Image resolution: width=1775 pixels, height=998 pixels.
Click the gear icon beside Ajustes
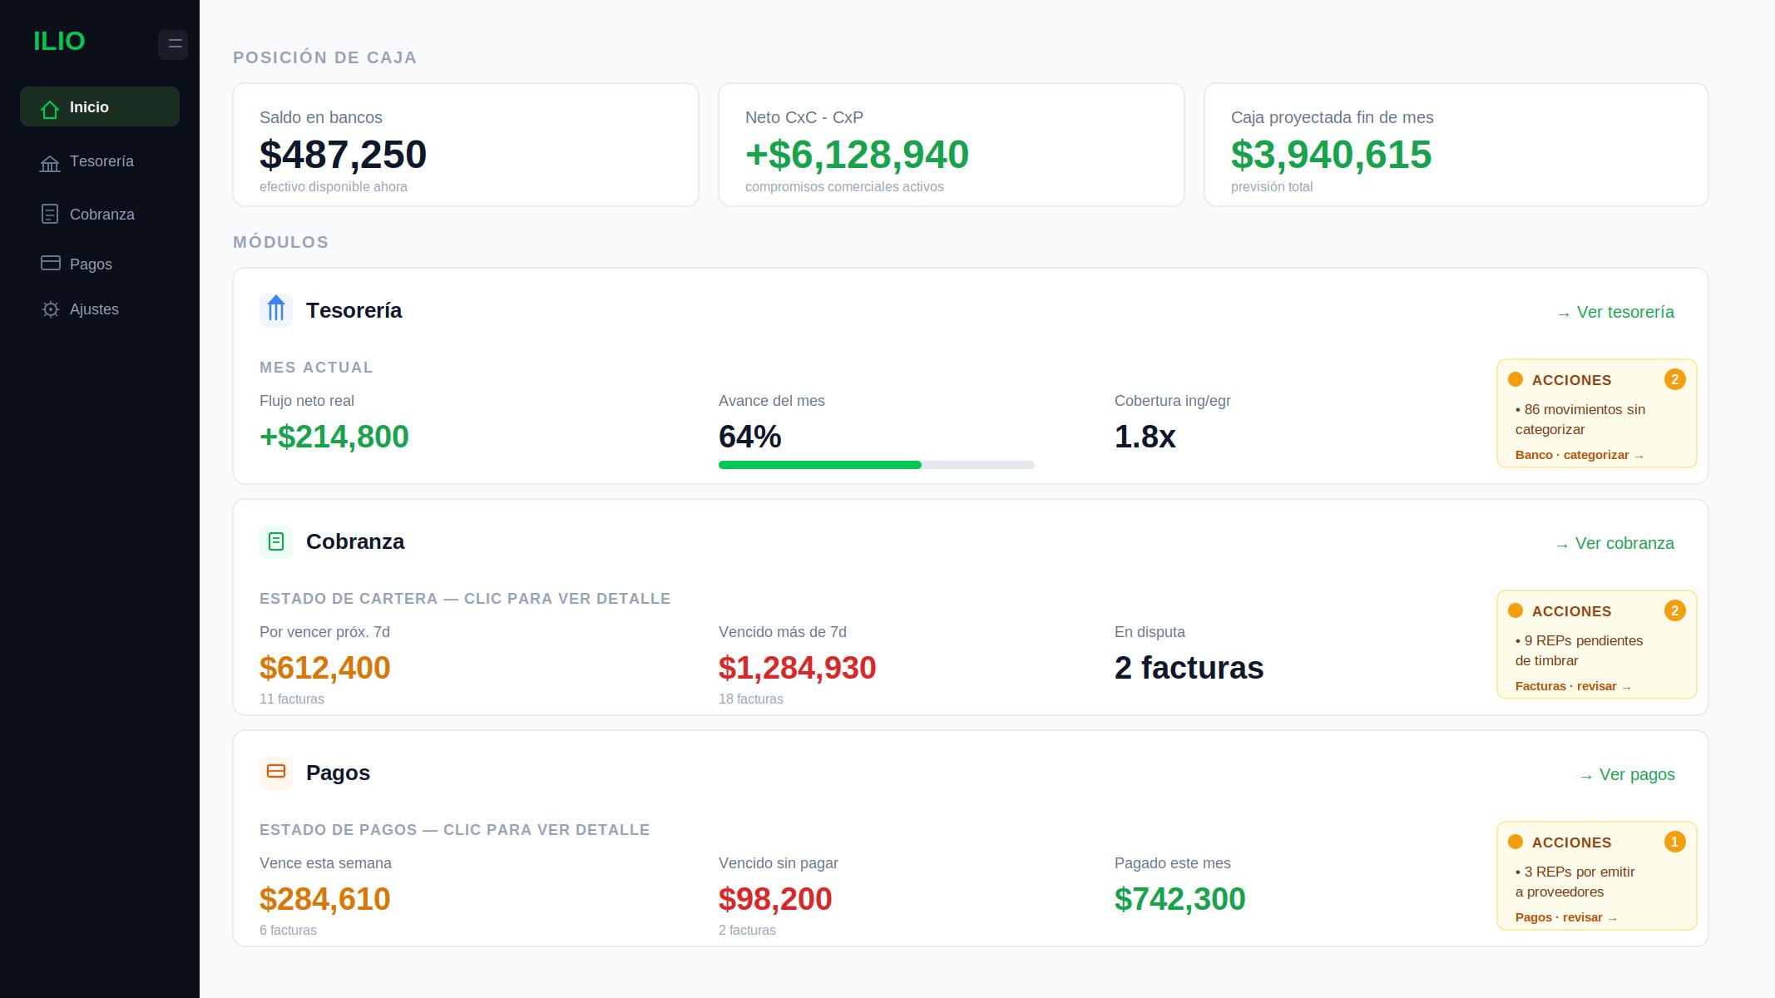51,309
